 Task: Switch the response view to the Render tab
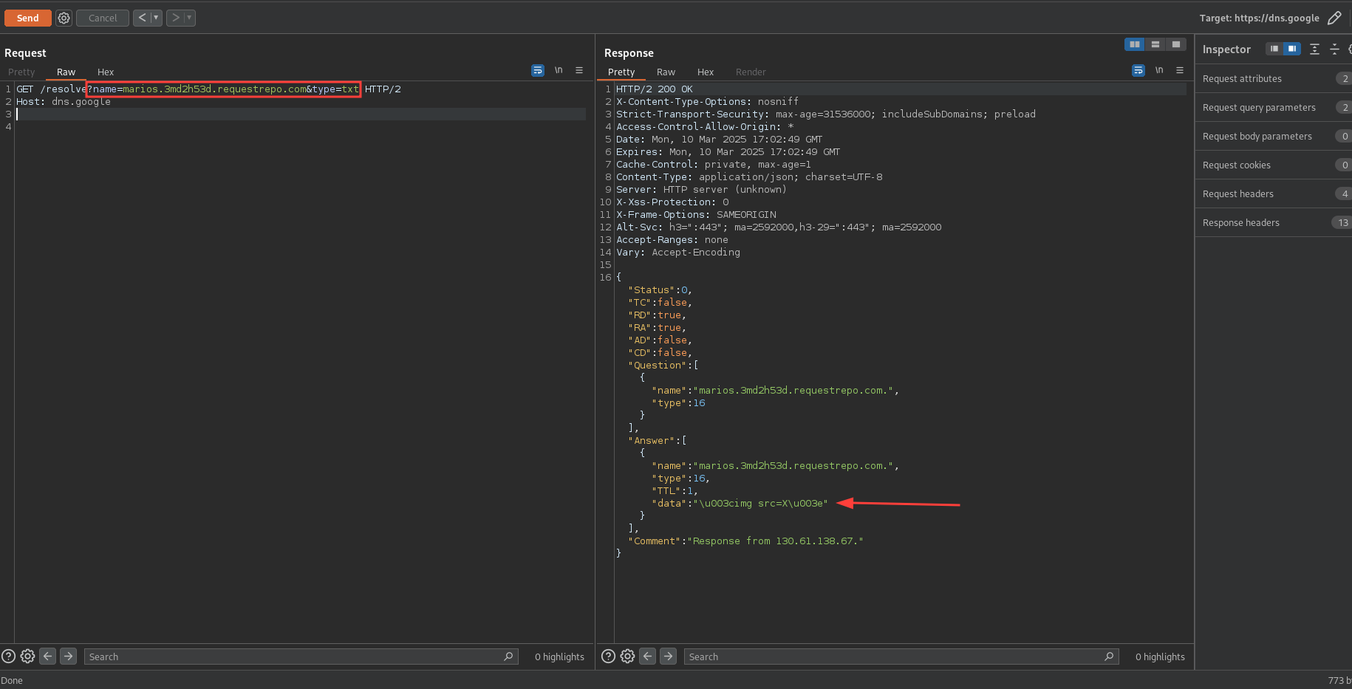coord(750,72)
